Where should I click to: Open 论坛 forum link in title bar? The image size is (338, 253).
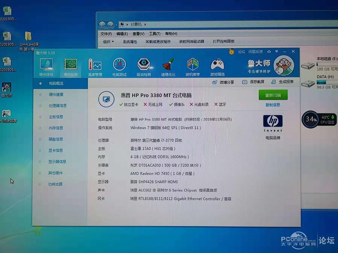pyautogui.click(x=242, y=52)
